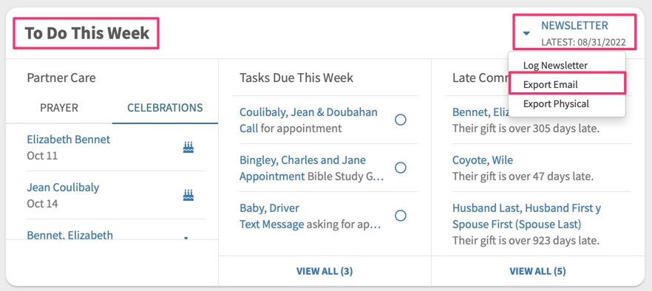Click the Newsletter dropdown arrow icon

tap(526, 33)
